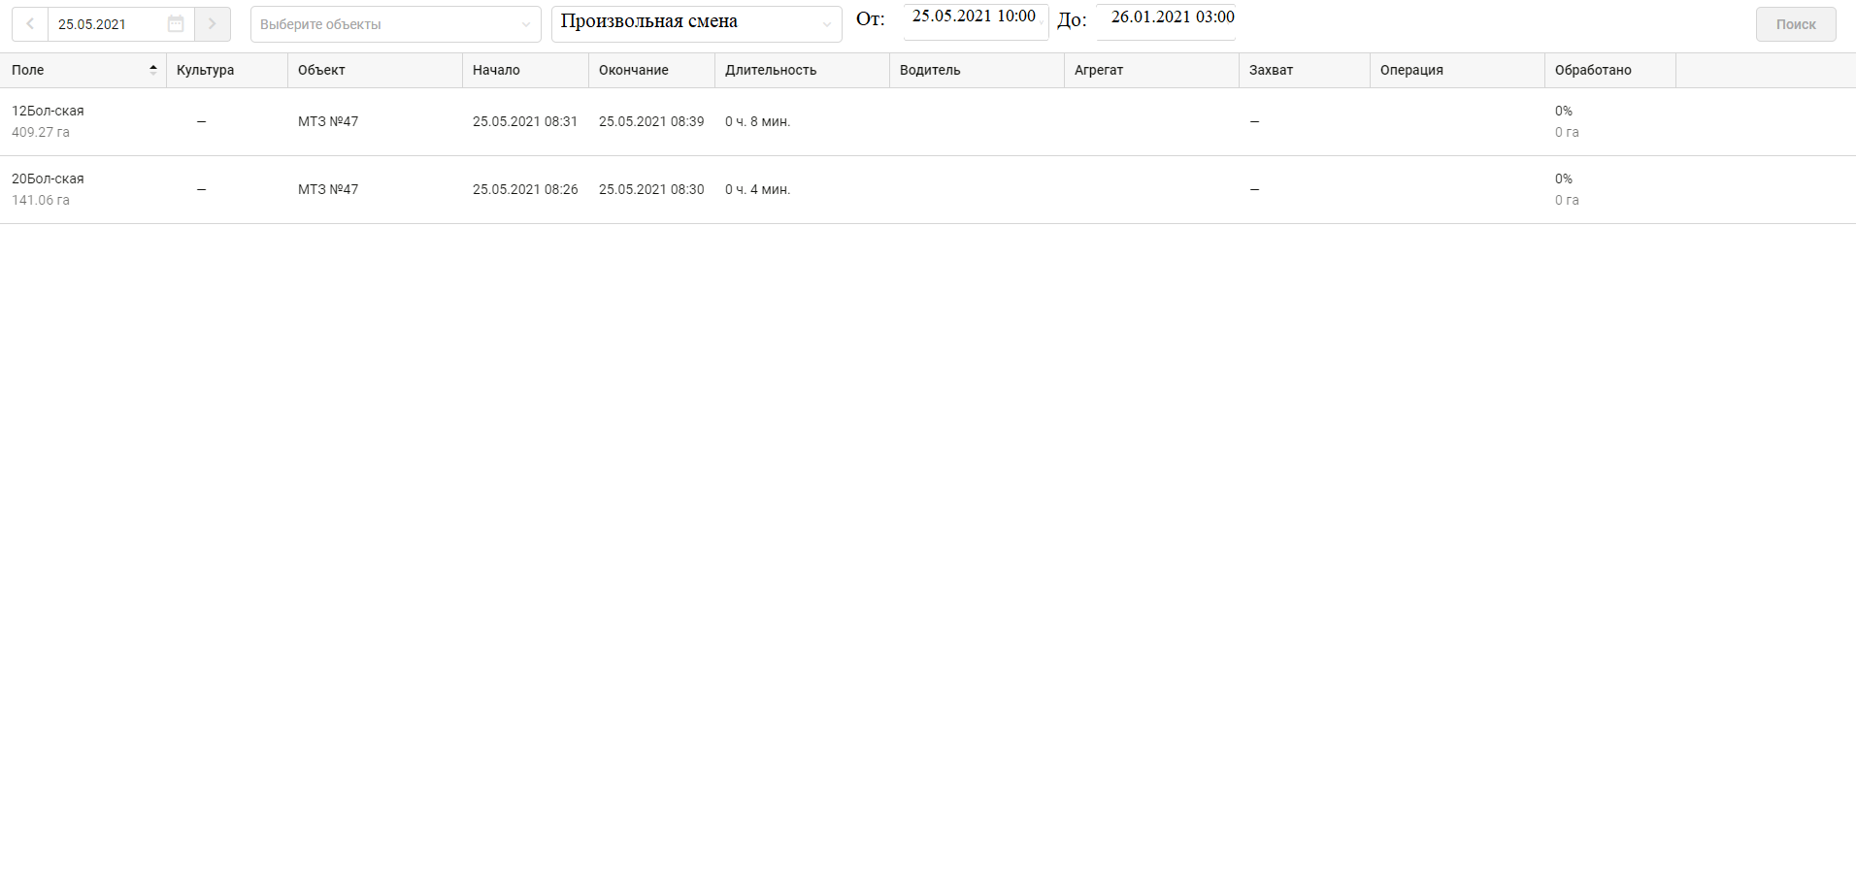This screenshot has width=1856, height=877.
Task: Expand the Произвольная смена shift selector
Action: point(696,24)
